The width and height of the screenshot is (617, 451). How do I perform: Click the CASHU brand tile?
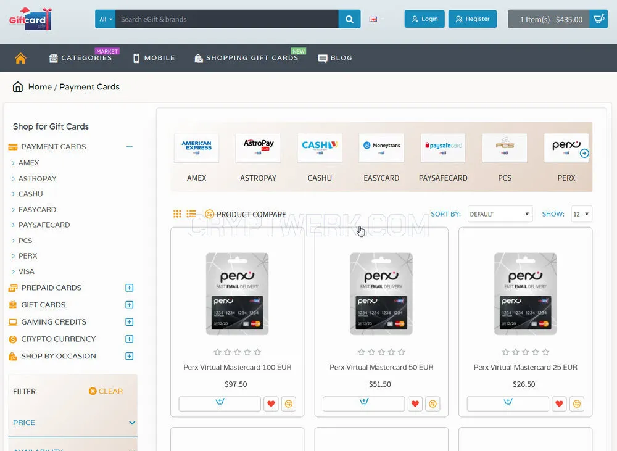pyautogui.click(x=320, y=148)
